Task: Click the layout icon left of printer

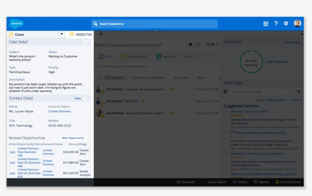Action: tap(208, 45)
